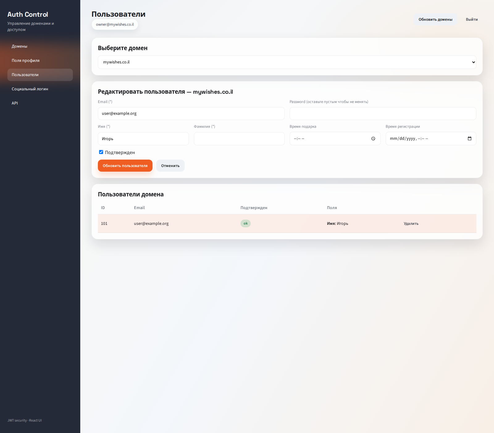
Task: Open the clock picker in Время подарка
Action: click(373, 139)
